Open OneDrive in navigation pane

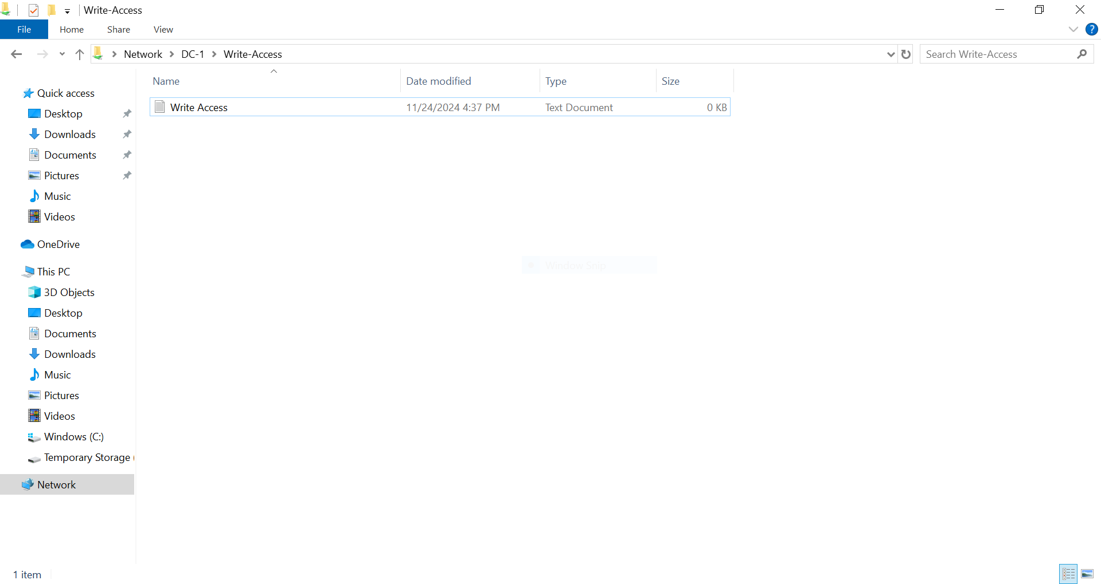[58, 244]
